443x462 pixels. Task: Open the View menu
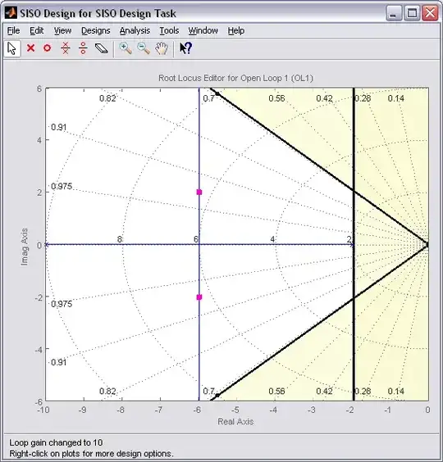[62, 30]
